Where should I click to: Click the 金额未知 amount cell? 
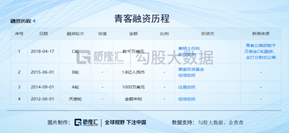pos(133,99)
